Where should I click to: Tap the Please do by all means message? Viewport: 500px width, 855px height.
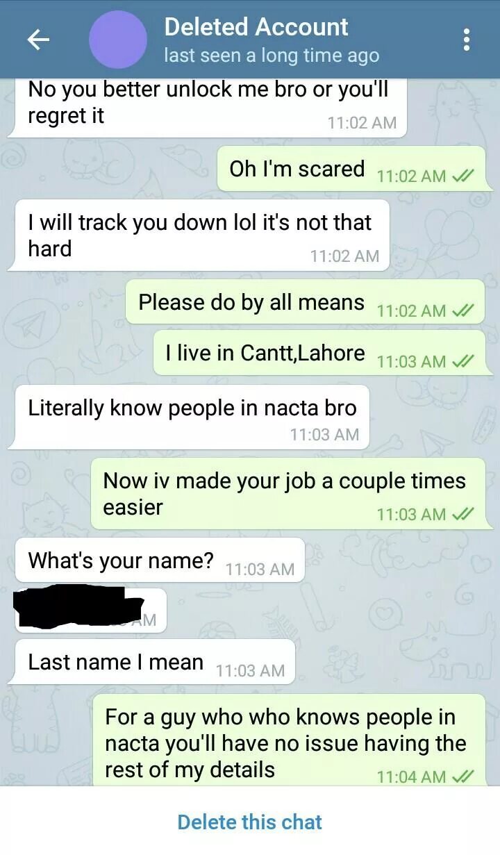[305, 302]
